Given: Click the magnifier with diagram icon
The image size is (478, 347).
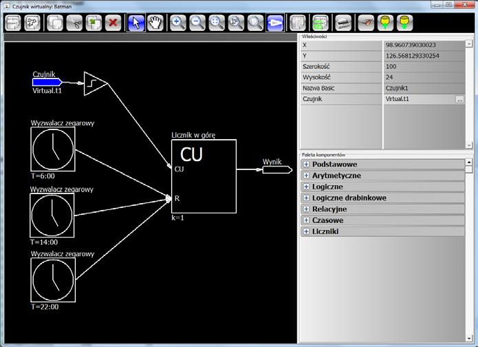Looking at the screenshot, I should [237, 23].
